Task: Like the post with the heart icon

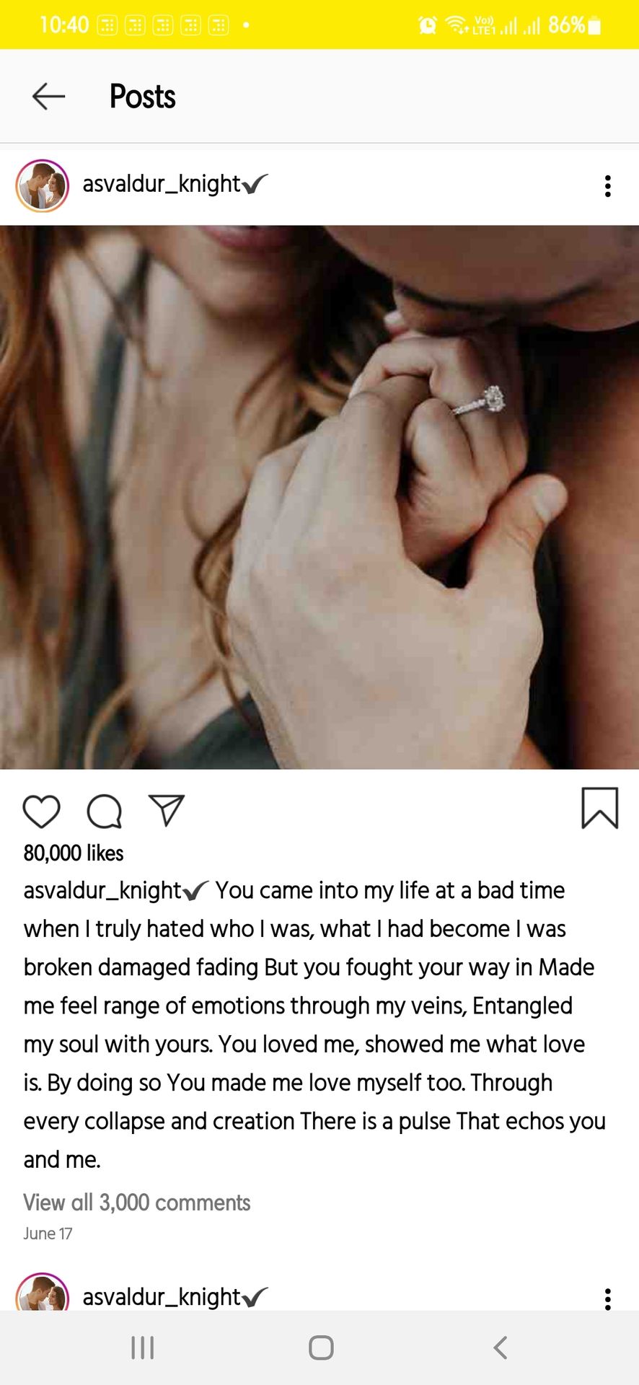Action: [x=42, y=812]
